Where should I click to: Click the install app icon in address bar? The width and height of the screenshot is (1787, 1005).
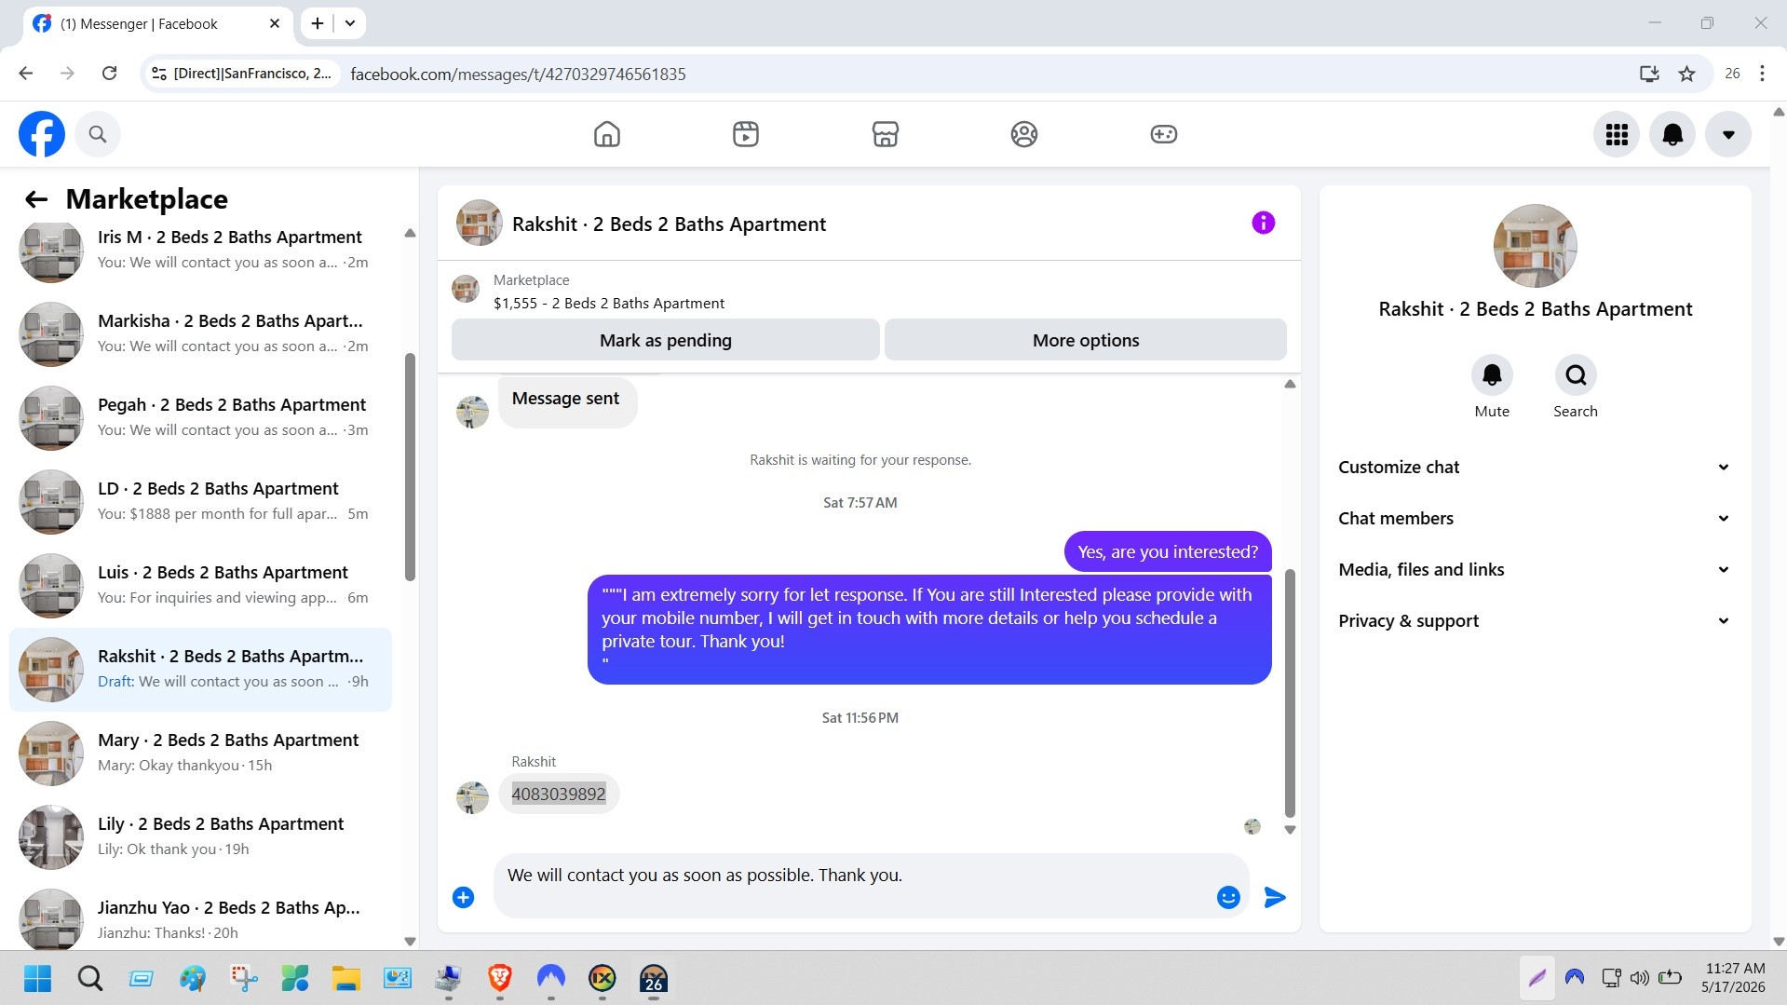click(1649, 74)
